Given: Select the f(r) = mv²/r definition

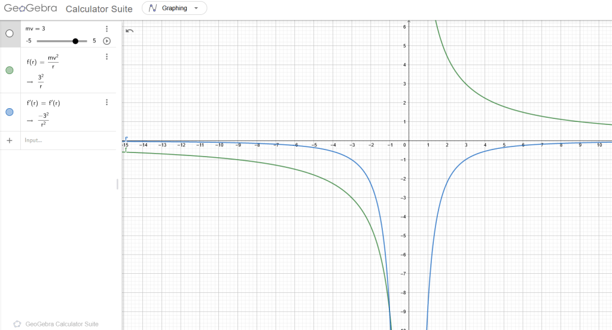Looking at the screenshot, I should pyautogui.click(x=43, y=61).
